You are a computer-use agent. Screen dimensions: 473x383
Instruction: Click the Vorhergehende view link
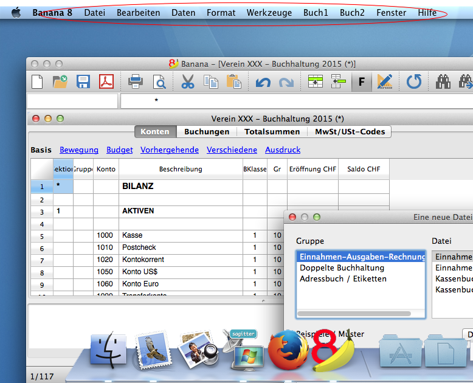point(170,150)
